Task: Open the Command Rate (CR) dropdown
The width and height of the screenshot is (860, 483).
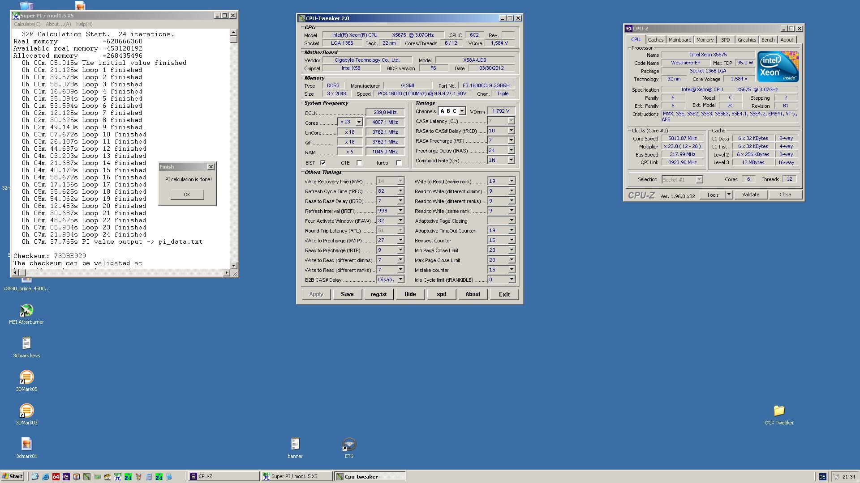Action: [x=511, y=160]
